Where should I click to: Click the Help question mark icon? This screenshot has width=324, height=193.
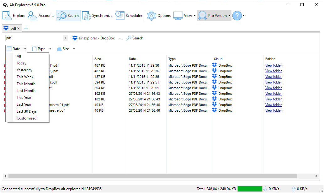point(237,15)
